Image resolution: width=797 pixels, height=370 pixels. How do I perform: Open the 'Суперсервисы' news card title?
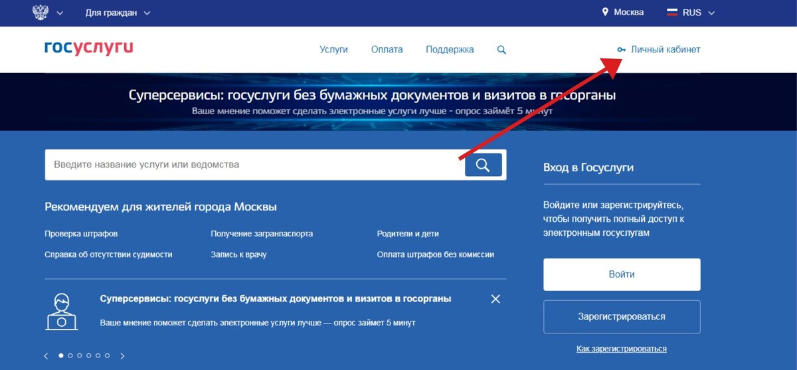click(276, 299)
